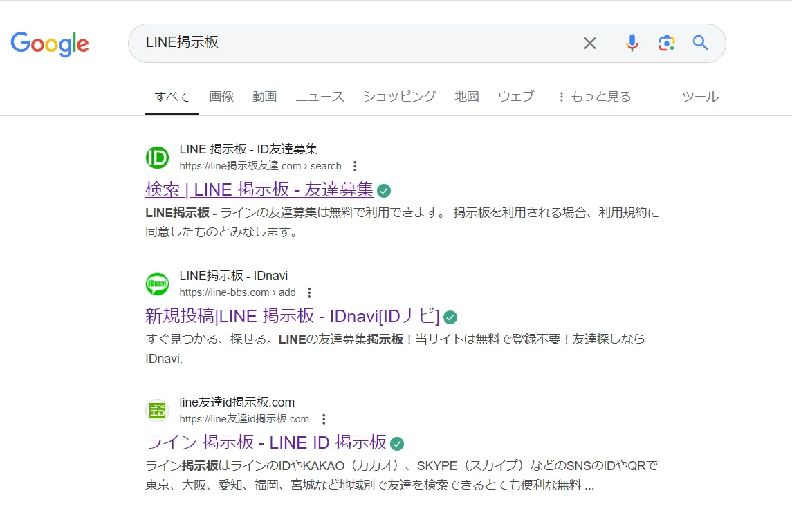Click verified badge beside IDnavi[IDナビ] title
792x522 pixels.
tap(450, 317)
